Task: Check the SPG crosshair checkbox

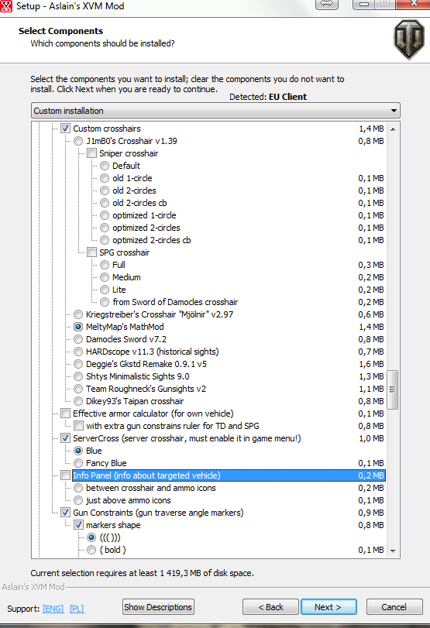Action: [x=91, y=252]
